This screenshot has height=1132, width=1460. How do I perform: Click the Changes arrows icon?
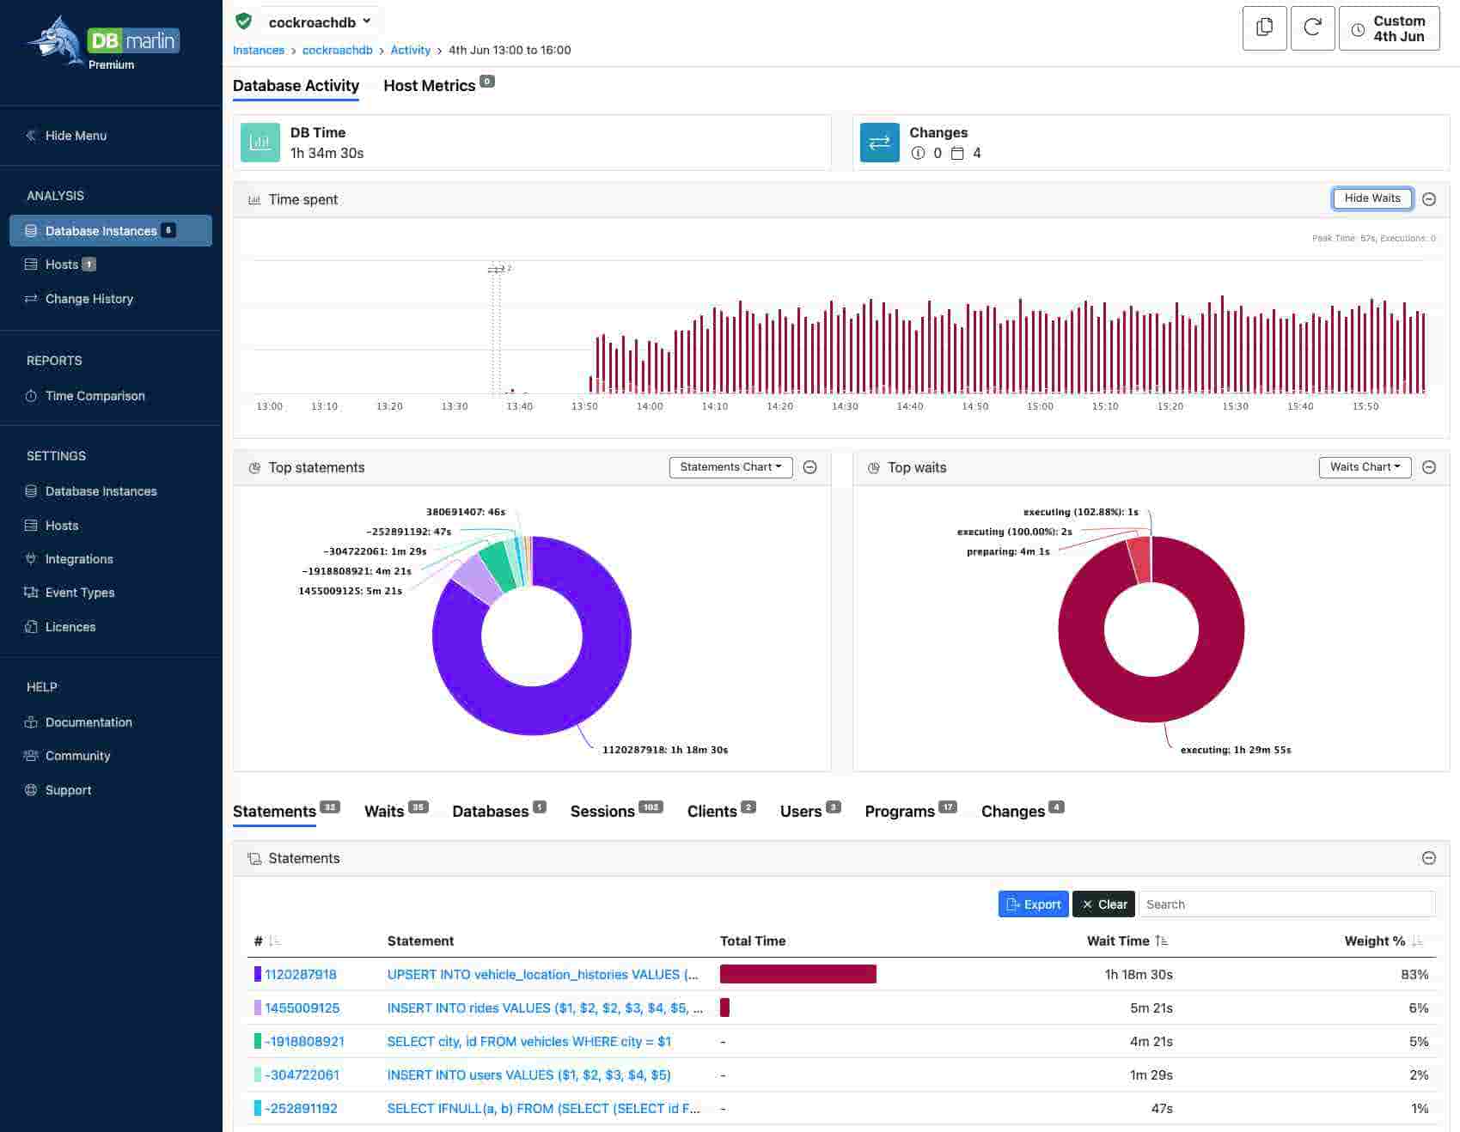click(879, 143)
